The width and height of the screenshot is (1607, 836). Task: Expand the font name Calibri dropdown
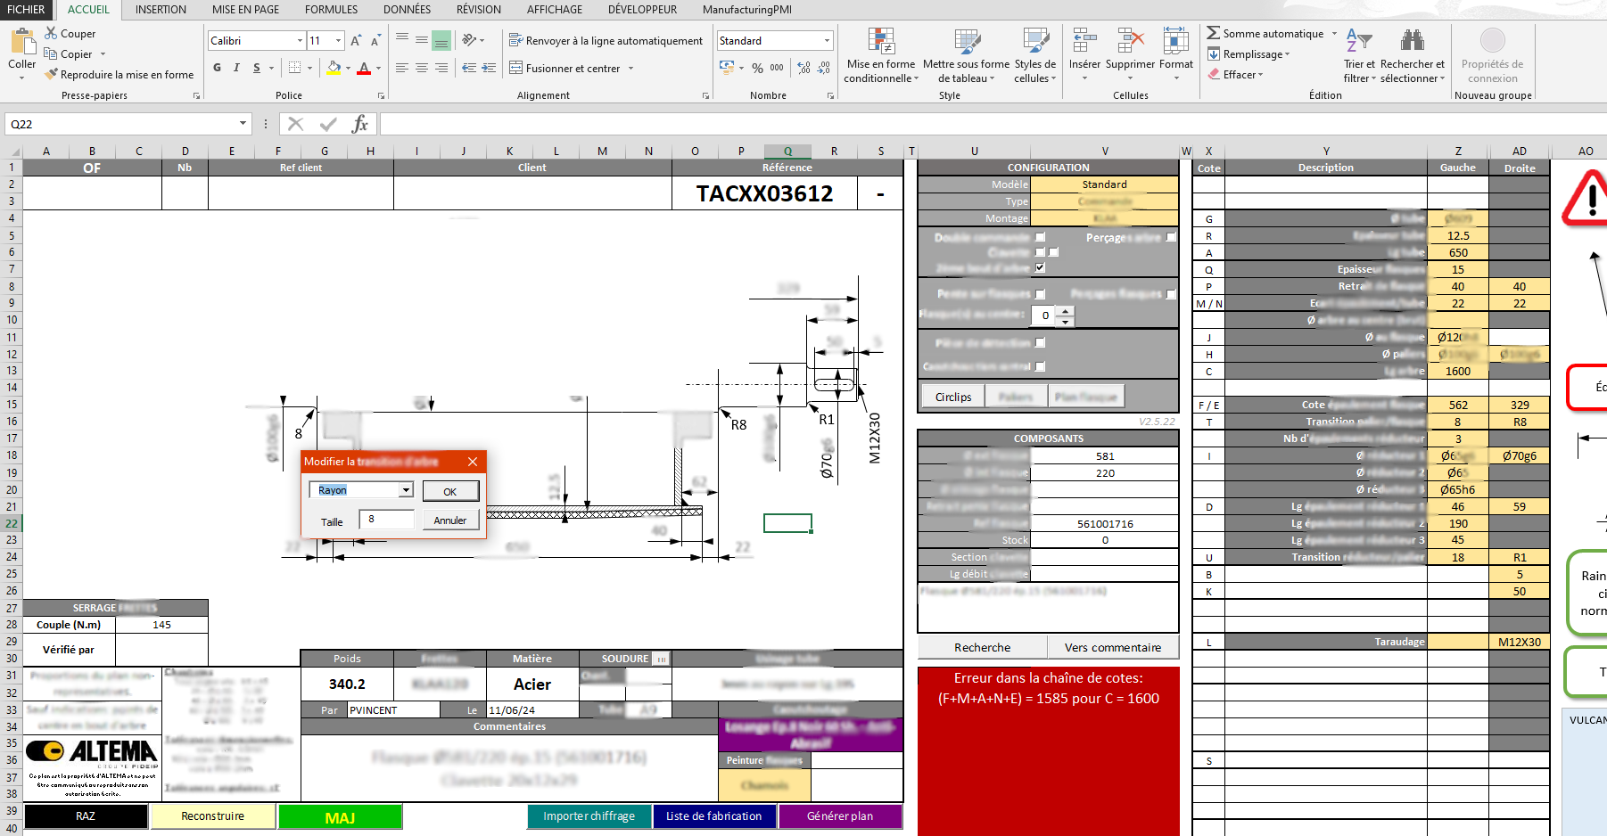[300, 41]
